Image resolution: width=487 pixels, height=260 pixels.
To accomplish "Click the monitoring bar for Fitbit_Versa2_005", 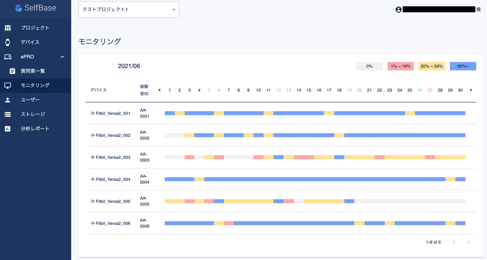I will pos(315,201).
